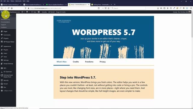Open Documentation link in dropdown
This screenshot has height=109, width=193.
point(5,22)
